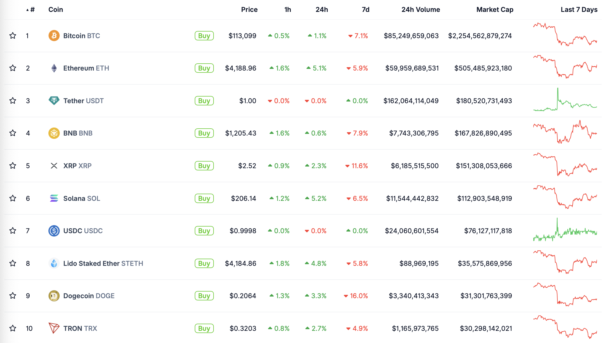
Task: Sort the table by Market Cap
Action: point(495,10)
